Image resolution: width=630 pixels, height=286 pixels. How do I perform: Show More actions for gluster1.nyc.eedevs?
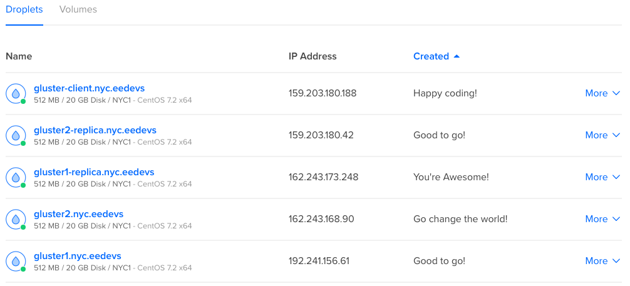pos(602,261)
